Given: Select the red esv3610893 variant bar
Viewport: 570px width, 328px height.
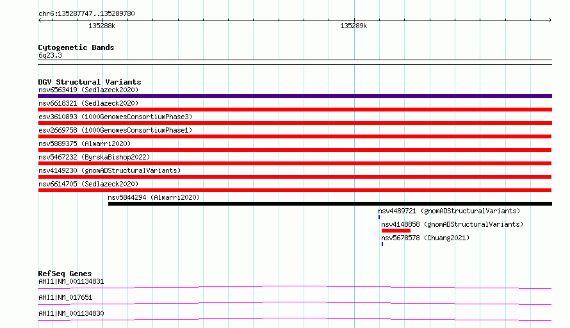Looking at the screenshot, I should click(x=295, y=123).
